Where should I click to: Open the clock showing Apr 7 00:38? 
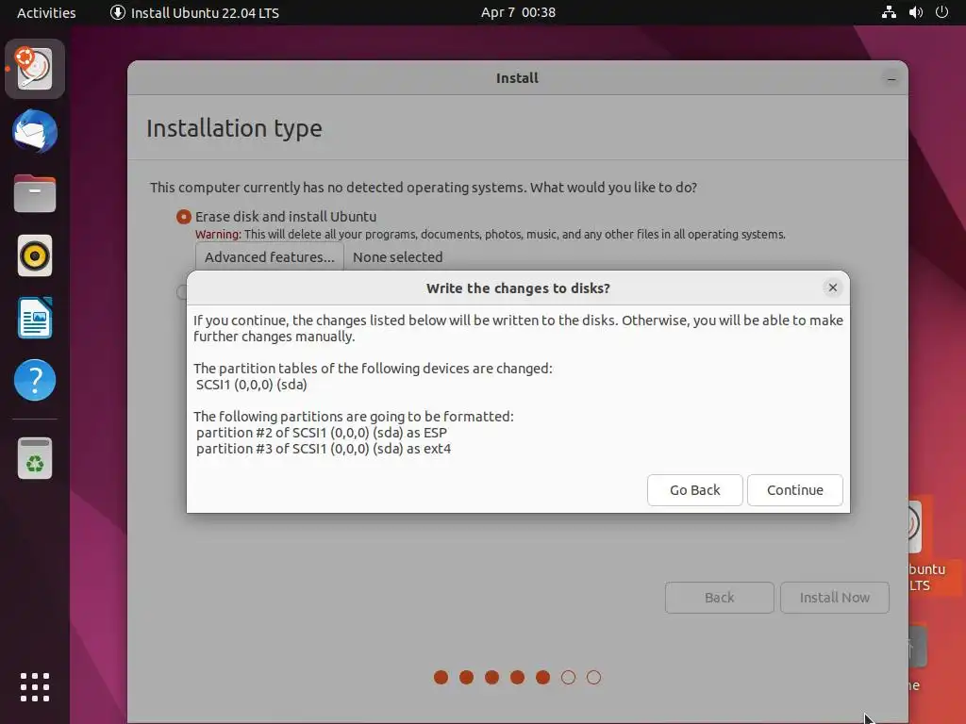click(518, 12)
